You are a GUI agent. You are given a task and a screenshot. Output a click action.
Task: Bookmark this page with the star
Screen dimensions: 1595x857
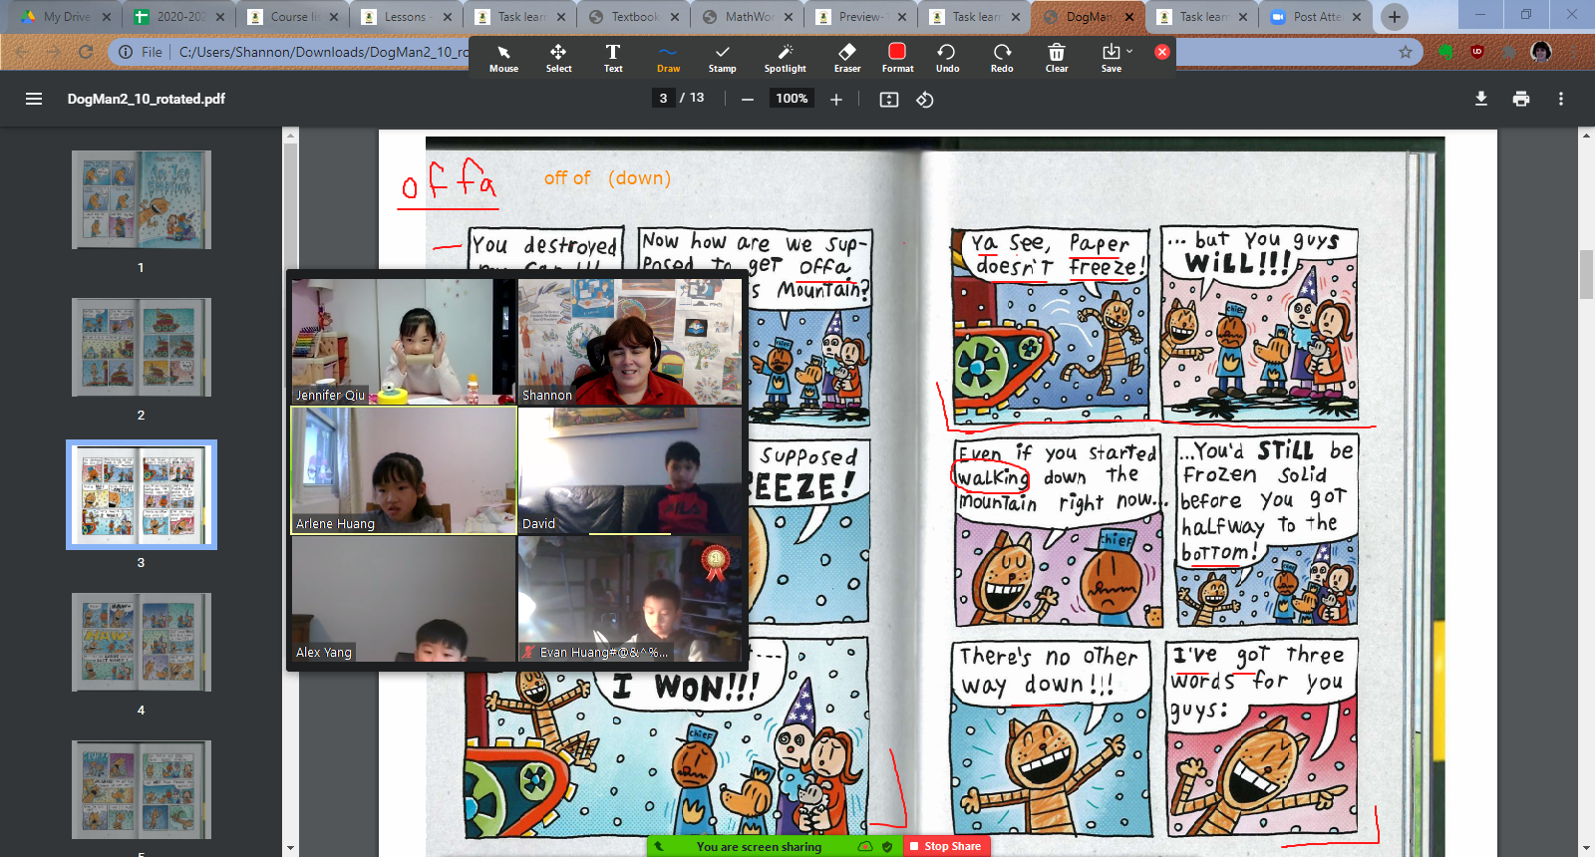[x=1406, y=52]
